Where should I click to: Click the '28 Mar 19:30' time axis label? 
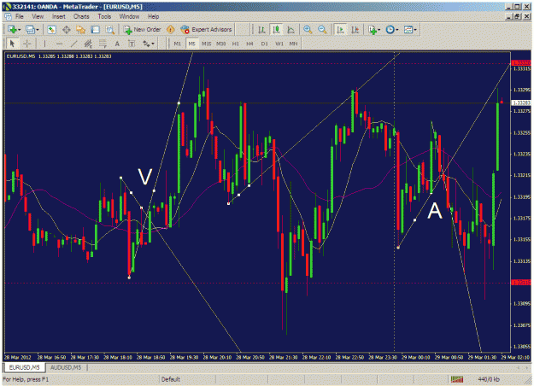click(184, 358)
